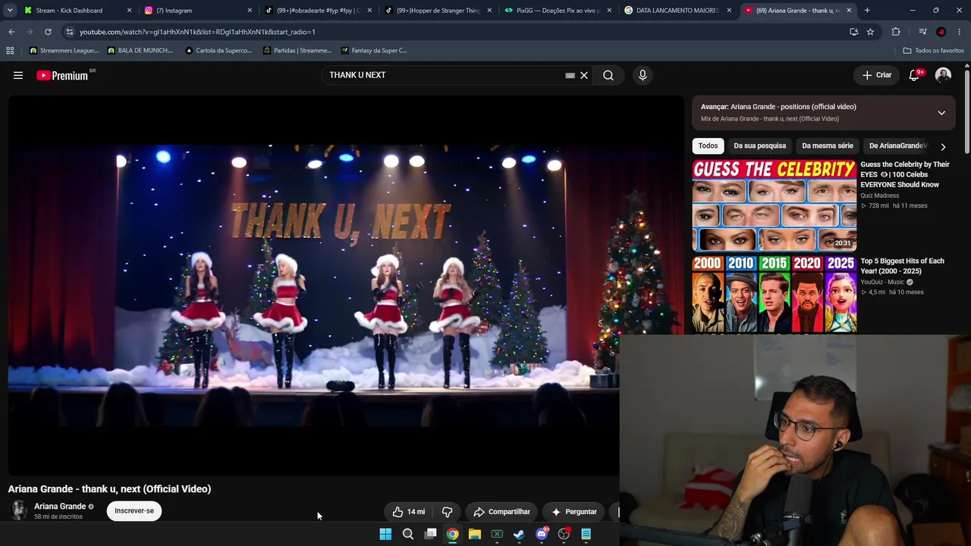The image size is (971, 546).
Task: Like the video with thumbs up
Action: click(408, 512)
